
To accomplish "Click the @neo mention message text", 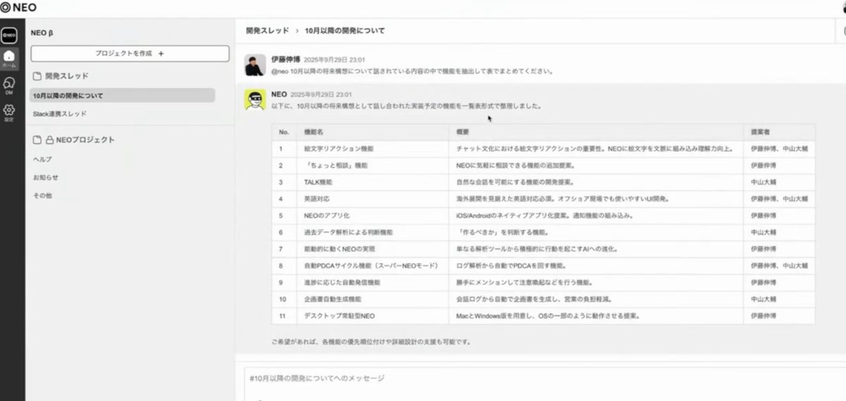I will coord(412,71).
